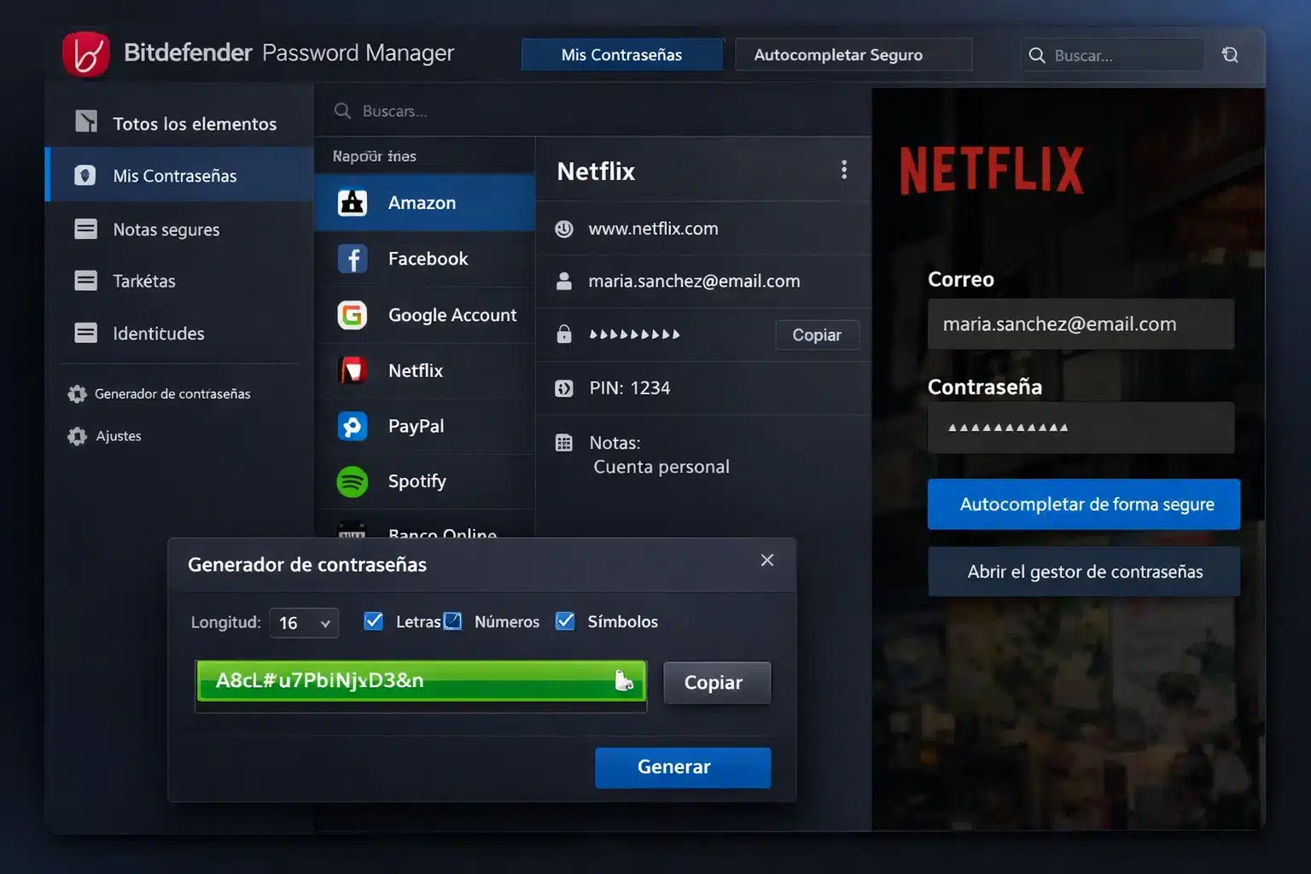The image size is (1311, 874).
Task: Select the Amazon entry icon
Action: click(353, 202)
